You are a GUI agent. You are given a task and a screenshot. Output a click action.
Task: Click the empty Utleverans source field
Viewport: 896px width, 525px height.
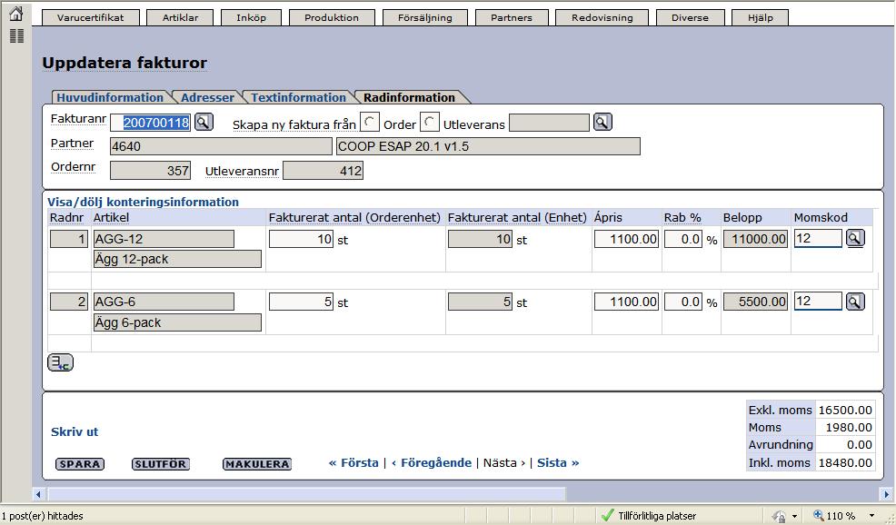pos(549,123)
